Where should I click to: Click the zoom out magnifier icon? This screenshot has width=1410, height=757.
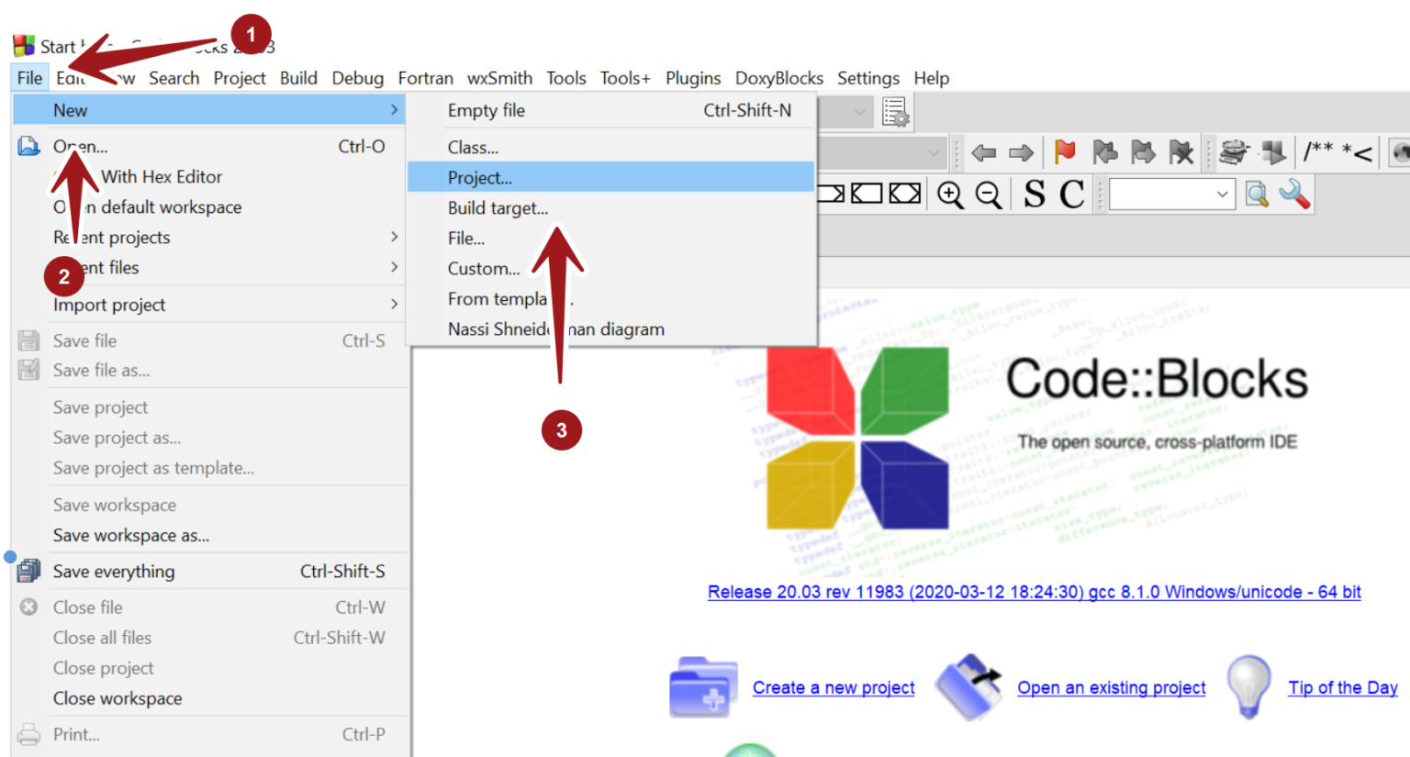pyautogui.click(x=988, y=195)
